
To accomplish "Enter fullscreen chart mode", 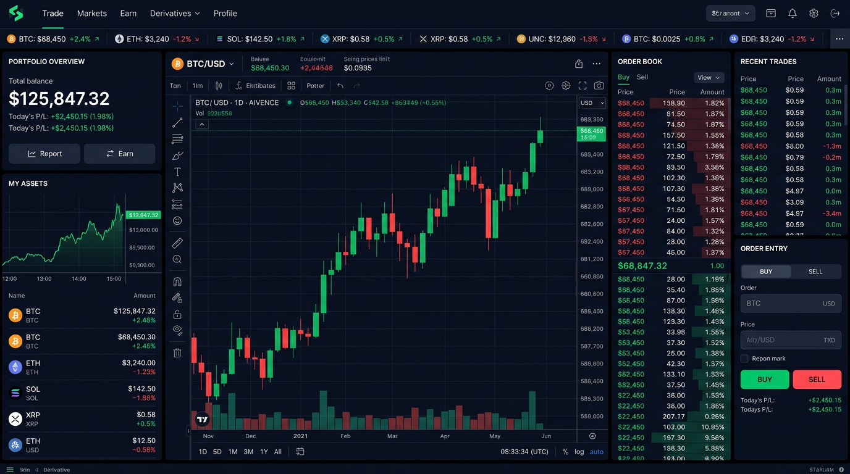I will [x=583, y=86].
